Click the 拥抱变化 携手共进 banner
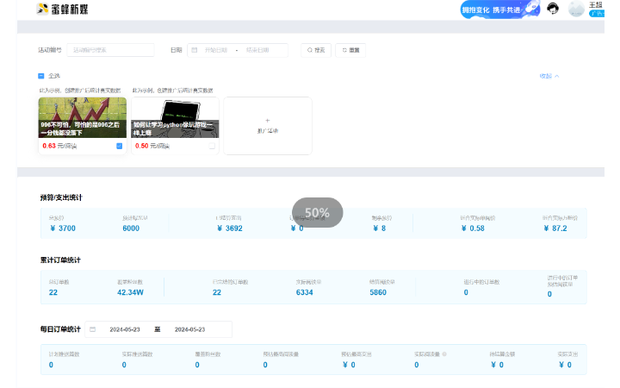The image size is (620, 388). click(491, 9)
